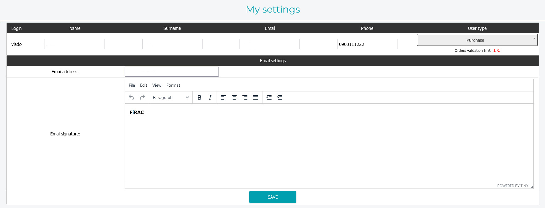Open the Format menu in editor
Viewport: 545px width, 208px height.
pyautogui.click(x=173, y=85)
